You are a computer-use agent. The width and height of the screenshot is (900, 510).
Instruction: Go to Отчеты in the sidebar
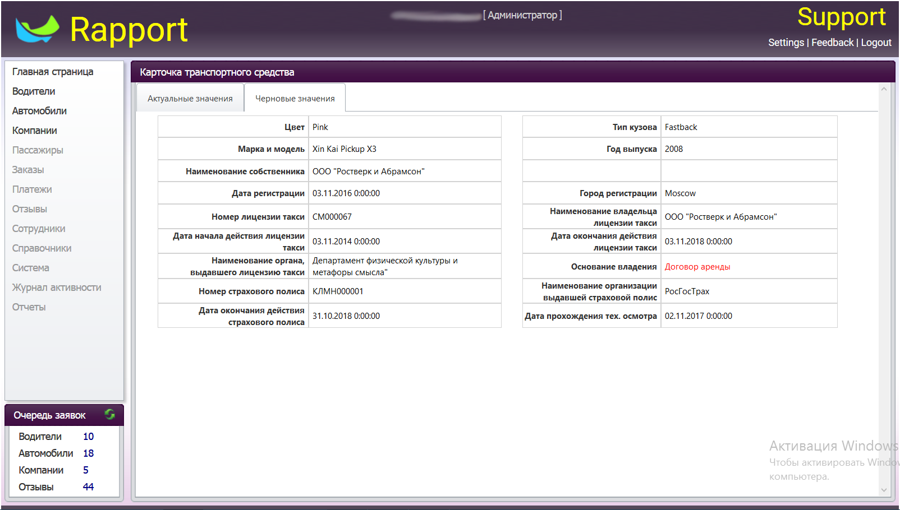(x=29, y=307)
